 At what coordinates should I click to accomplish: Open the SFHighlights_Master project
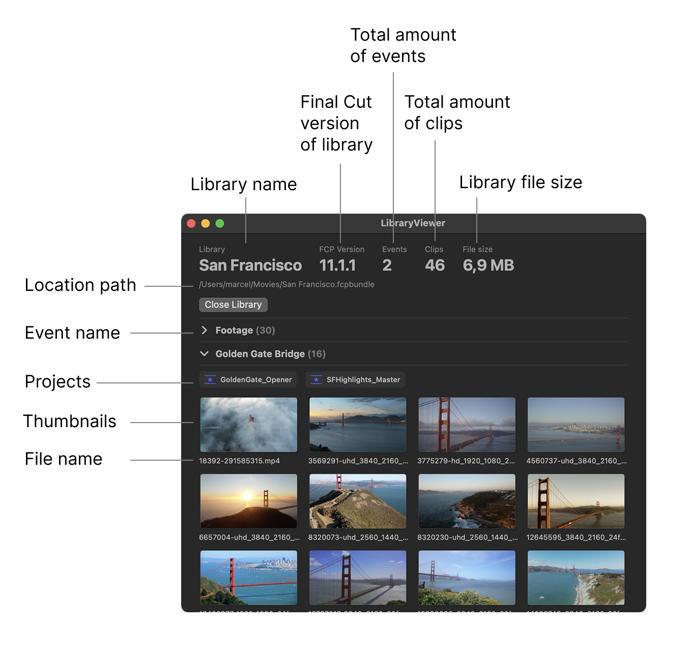[x=363, y=380]
